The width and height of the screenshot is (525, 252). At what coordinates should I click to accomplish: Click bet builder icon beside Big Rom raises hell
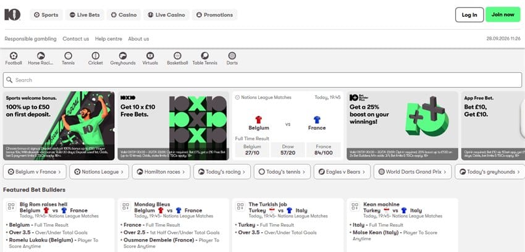pos(11,206)
